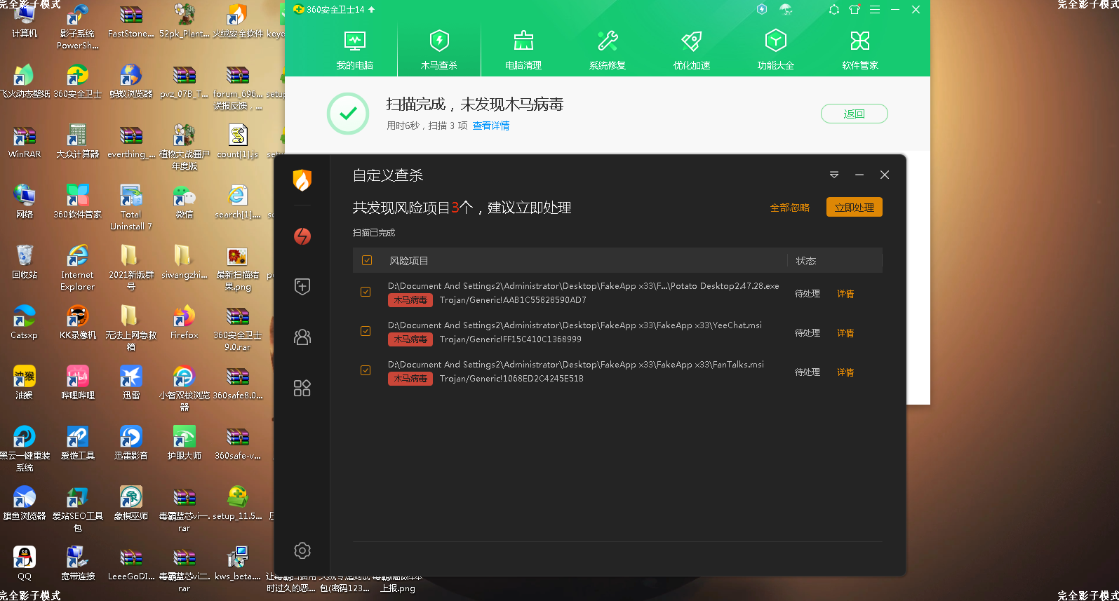Click the 立即处理 button
Screen dimensions: 1119x601
[x=854, y=208]
